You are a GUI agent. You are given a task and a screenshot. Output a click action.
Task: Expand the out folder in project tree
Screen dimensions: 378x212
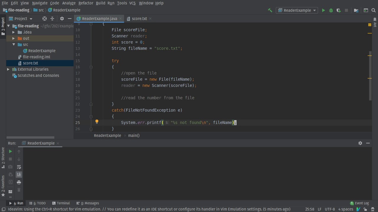point(14,38)
